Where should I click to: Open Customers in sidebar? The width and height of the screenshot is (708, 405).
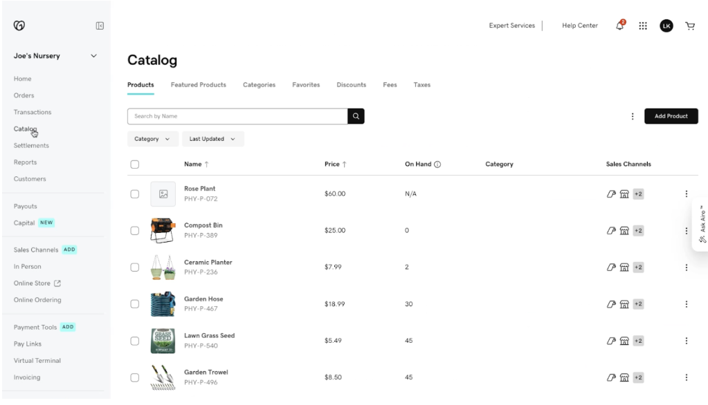30,179
